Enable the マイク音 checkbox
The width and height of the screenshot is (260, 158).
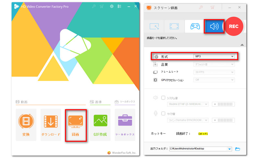click(163, 113)
